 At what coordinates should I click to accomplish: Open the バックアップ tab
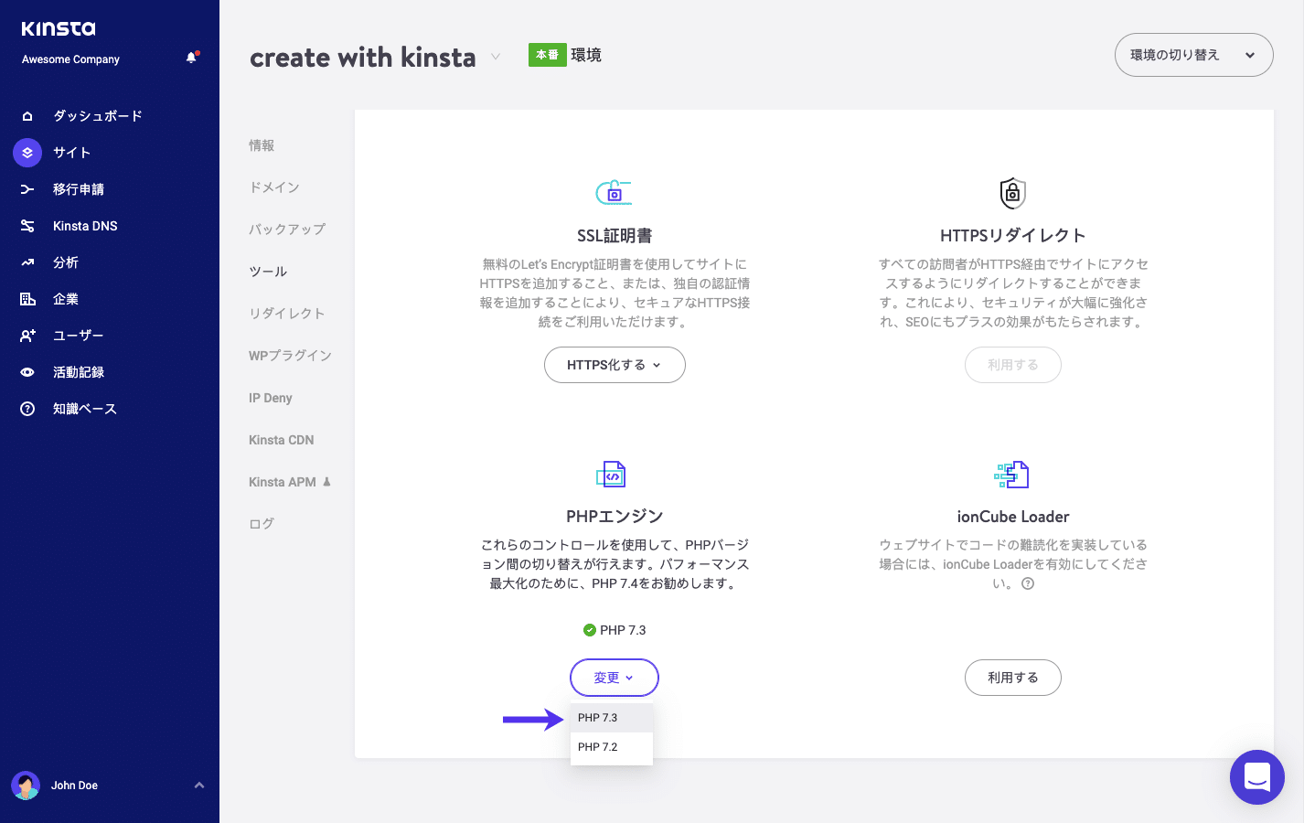(286, 229)
